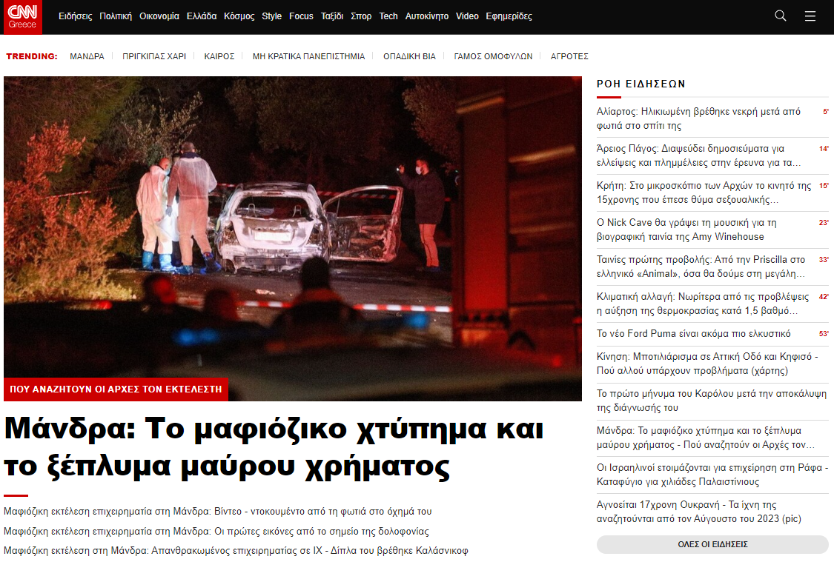Open news item Ταινίες πρώτης προβολής

tap(701, 267)
